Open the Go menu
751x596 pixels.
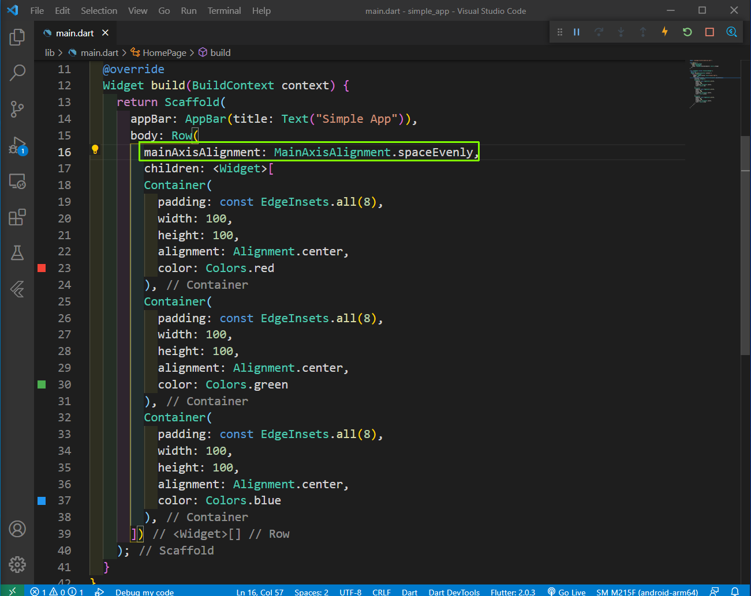[x=164, y=10]
